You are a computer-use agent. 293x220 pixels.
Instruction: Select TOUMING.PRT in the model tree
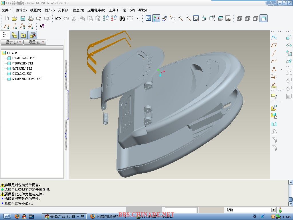click(23, 63)
